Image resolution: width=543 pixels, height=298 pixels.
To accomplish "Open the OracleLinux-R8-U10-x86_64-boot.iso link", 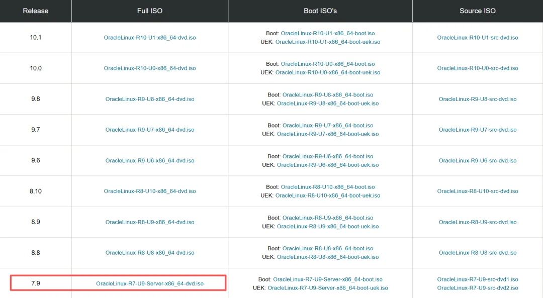I will [x=328, y=187].
